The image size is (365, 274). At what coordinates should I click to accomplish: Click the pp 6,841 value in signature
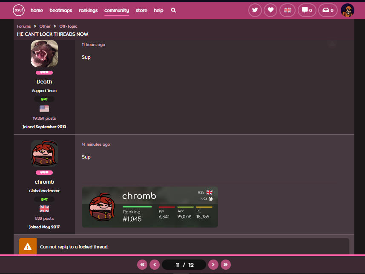tap(164, 216)
